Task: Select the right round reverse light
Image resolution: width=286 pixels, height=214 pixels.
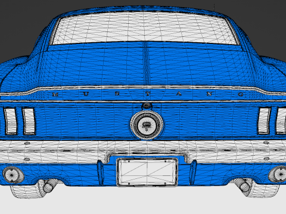Action: click(278, 174)
